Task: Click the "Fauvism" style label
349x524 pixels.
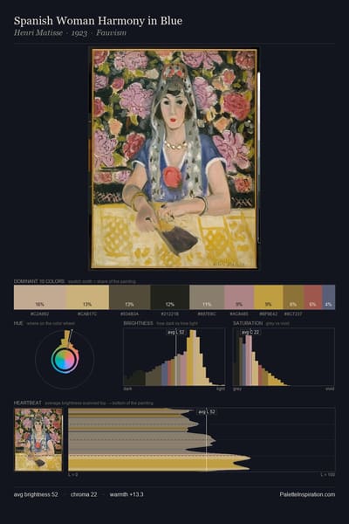Action: [111, 33]
